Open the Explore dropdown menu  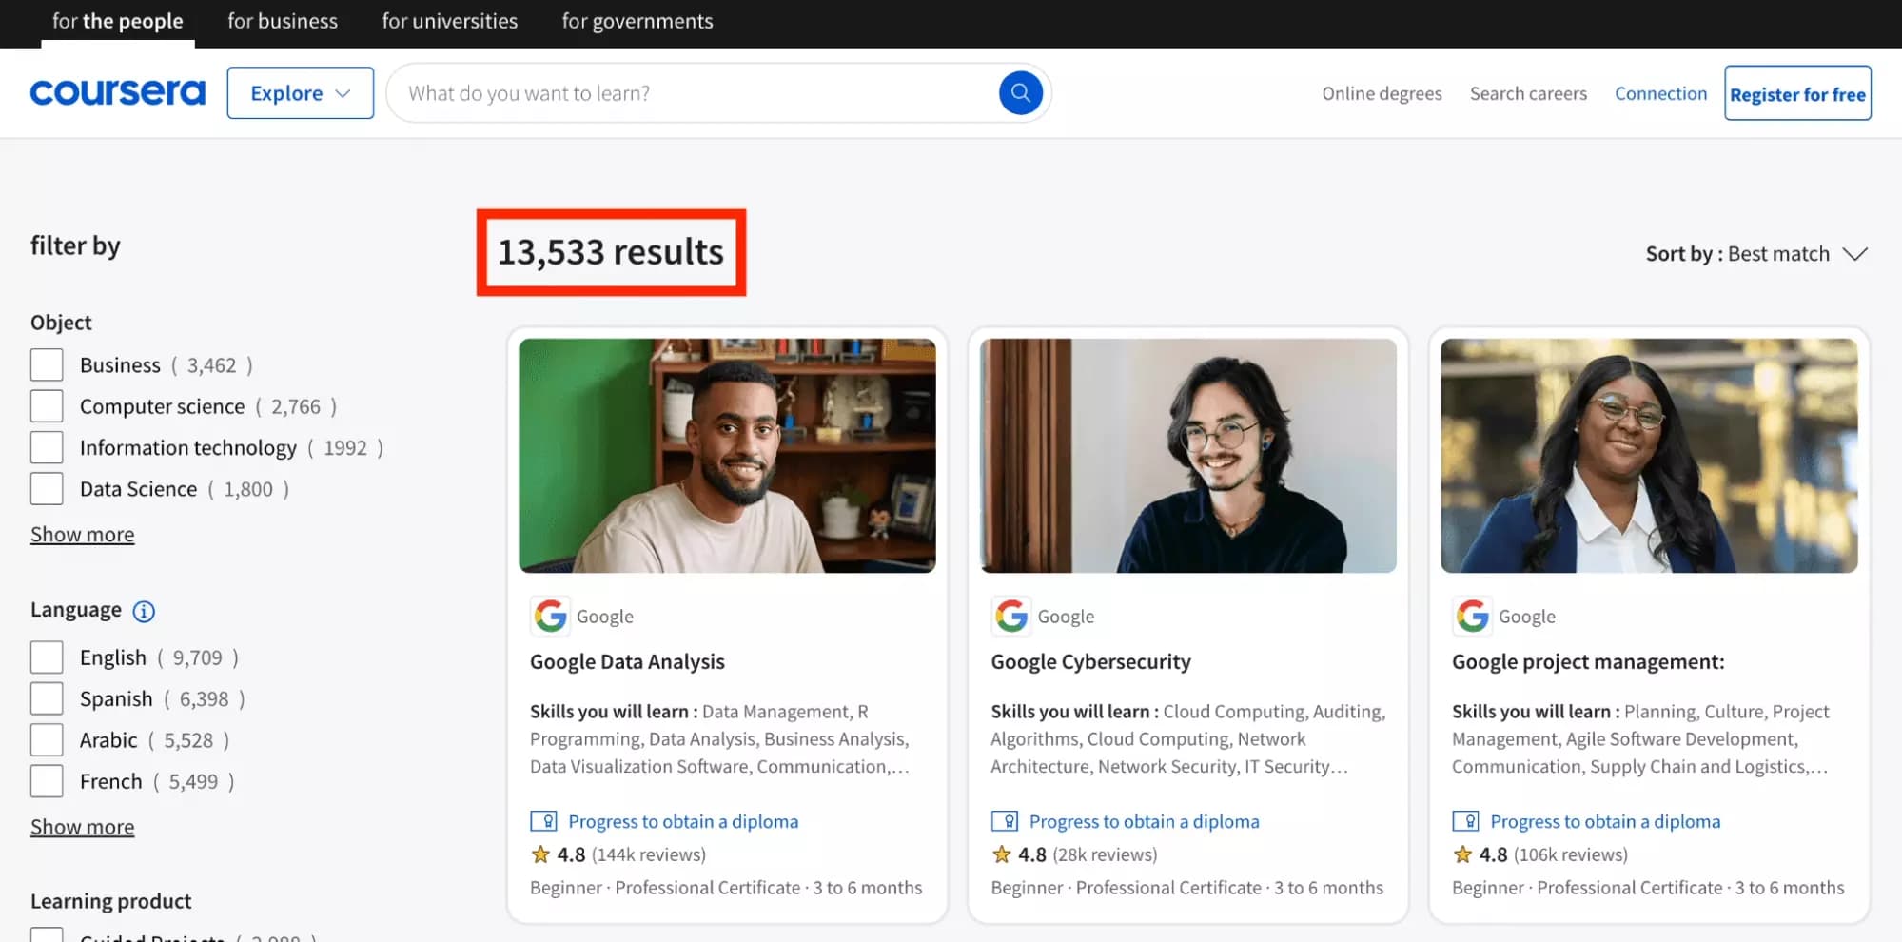[300, 93]
